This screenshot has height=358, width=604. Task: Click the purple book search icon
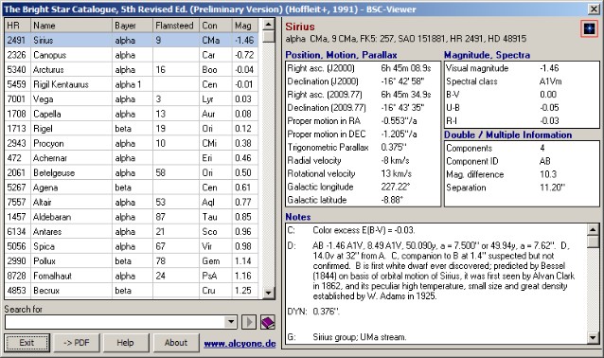267,322
